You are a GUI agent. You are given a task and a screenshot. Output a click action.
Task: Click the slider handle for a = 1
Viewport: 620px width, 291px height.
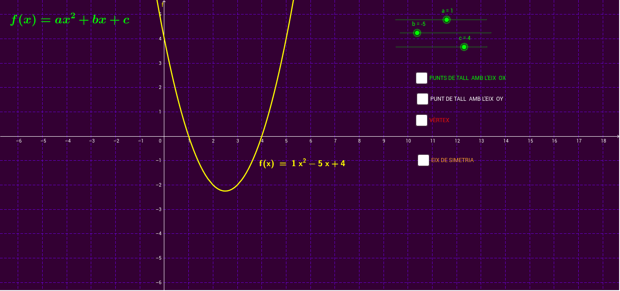click(x=447, y=20)
